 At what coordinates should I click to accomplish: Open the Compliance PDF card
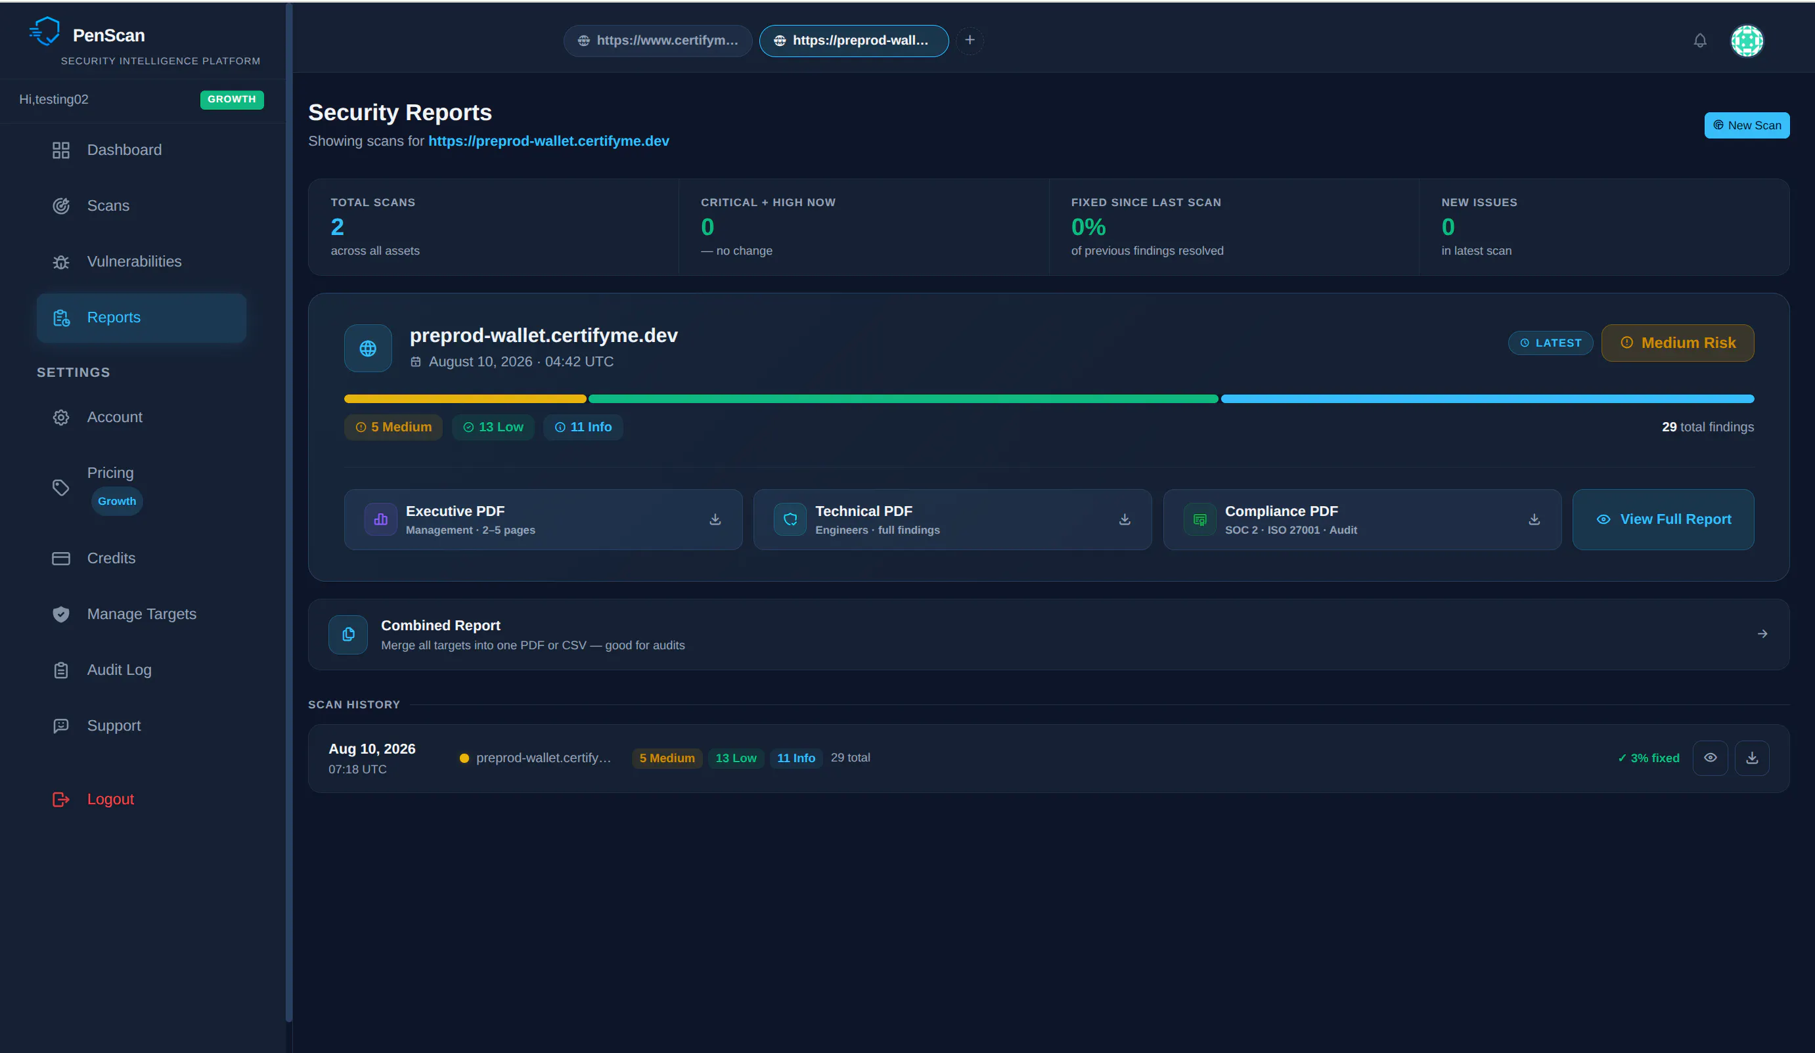pos(1362,520)
